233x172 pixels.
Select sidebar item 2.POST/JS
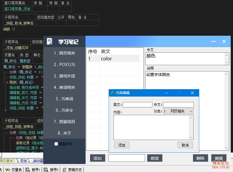point(64,65)
